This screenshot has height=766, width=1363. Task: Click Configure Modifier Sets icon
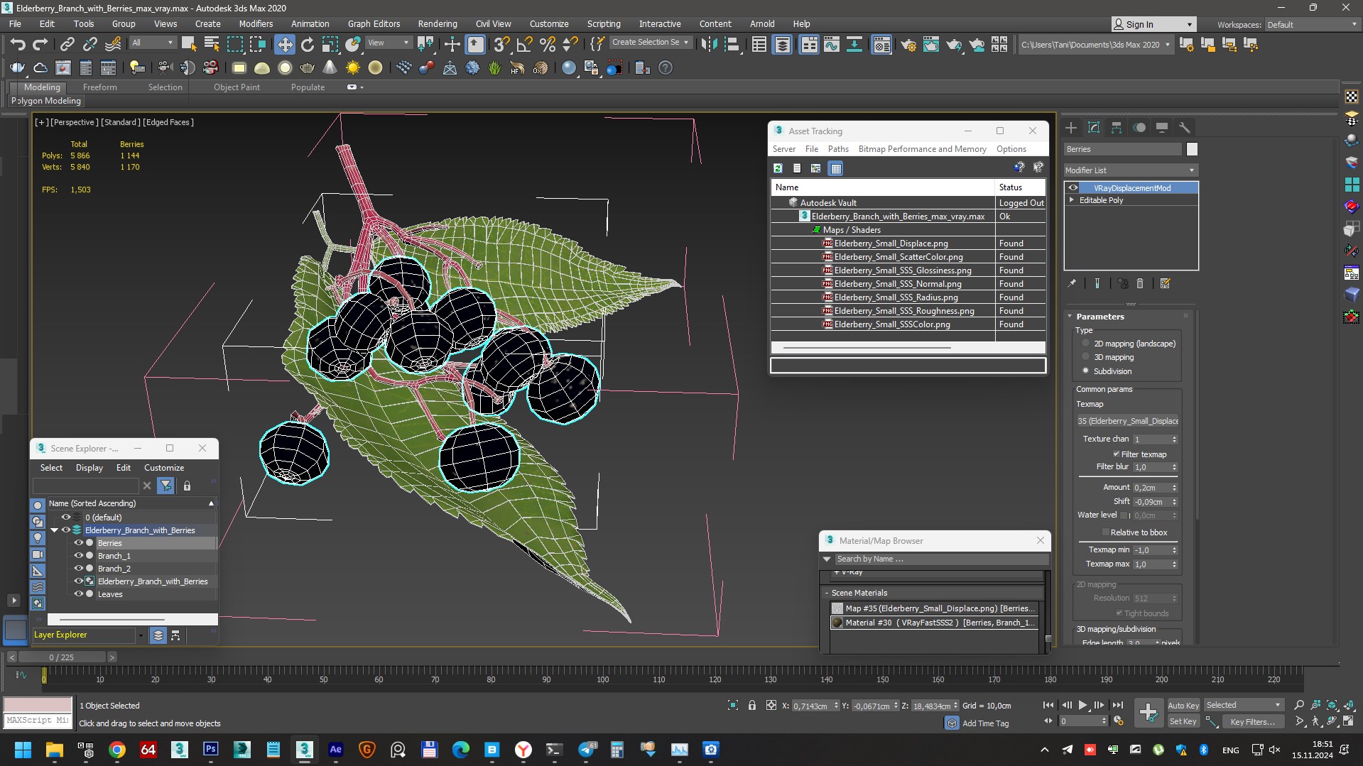pyautogui.click(x=1165, y=283)
